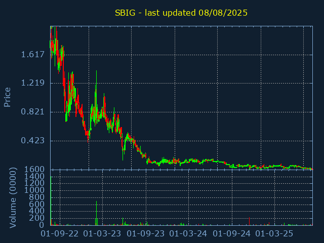This screenshot has height=243, width=324.
Task: Click the price label 1.219
Action: point(32,83)
